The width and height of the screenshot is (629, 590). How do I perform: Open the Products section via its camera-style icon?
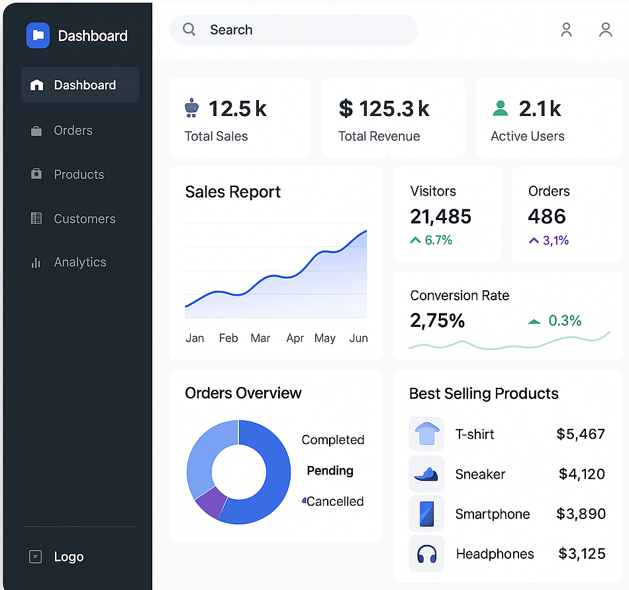pyautogui.click(x=36, y=174)
